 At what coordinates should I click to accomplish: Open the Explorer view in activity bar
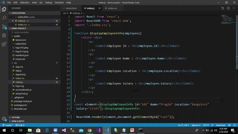tap(4, 9)
